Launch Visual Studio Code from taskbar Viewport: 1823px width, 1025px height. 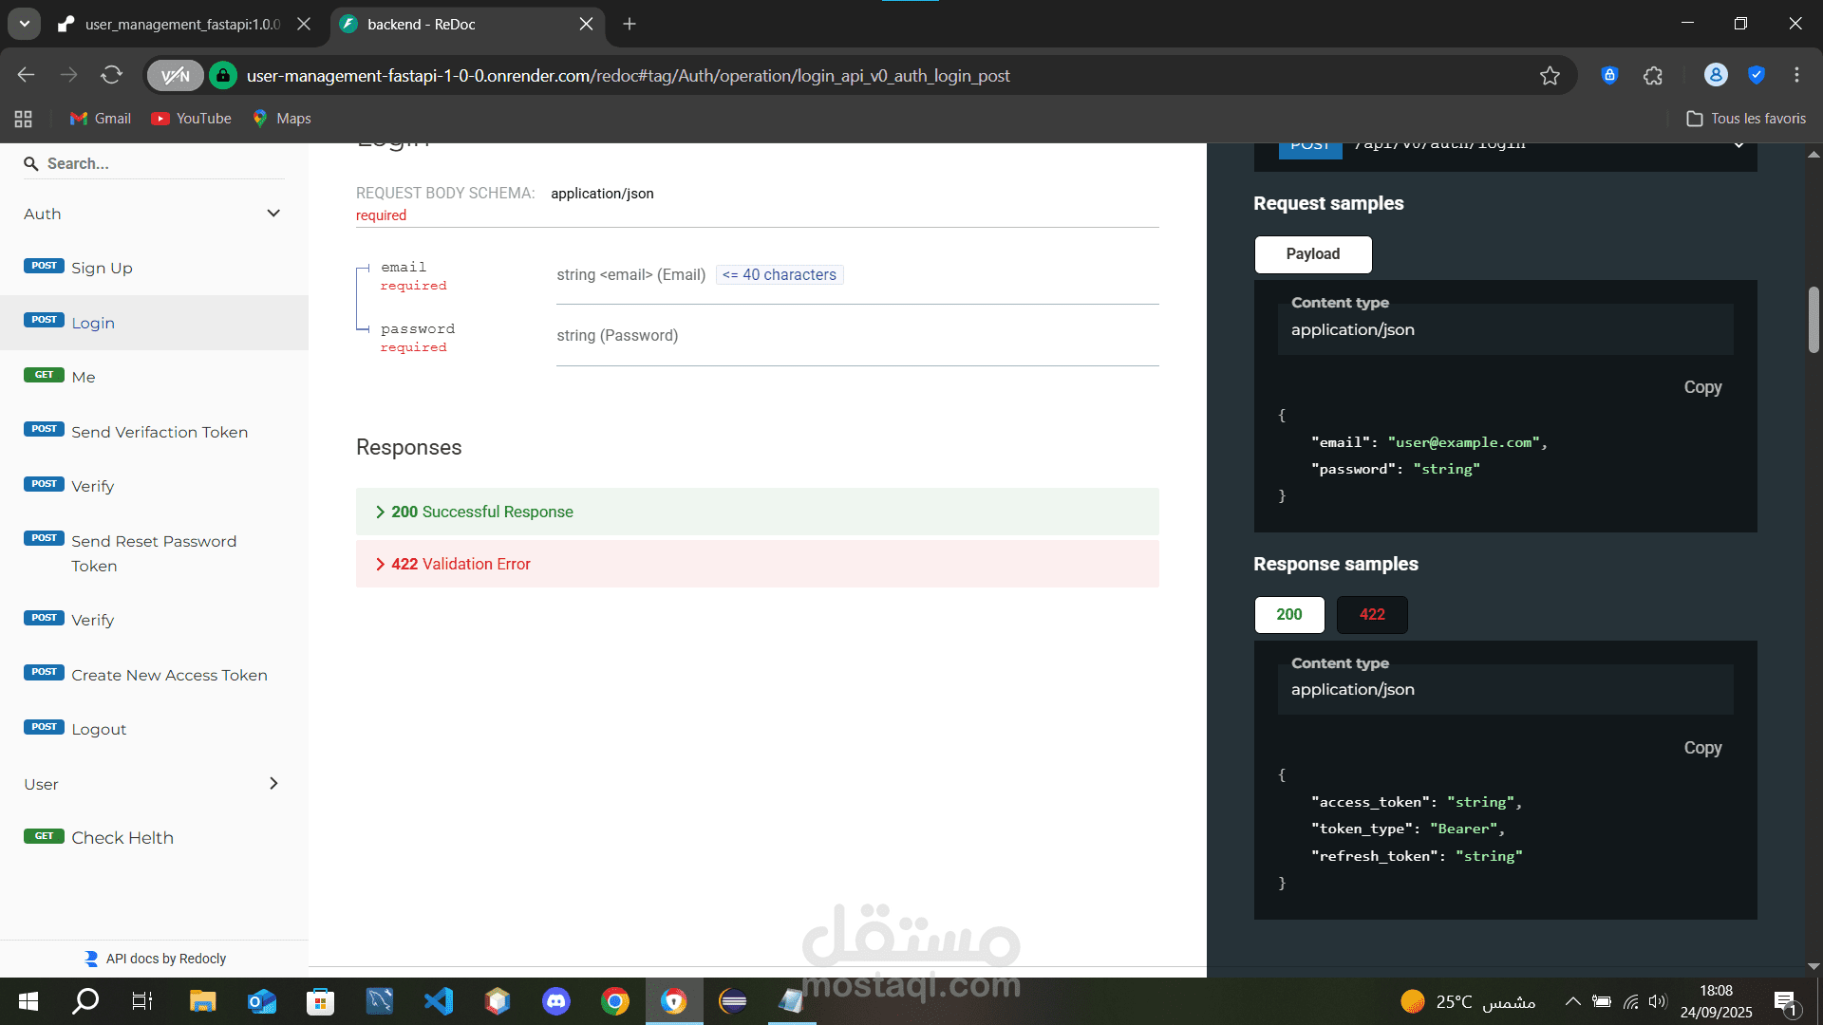[x=439, y=1000]
